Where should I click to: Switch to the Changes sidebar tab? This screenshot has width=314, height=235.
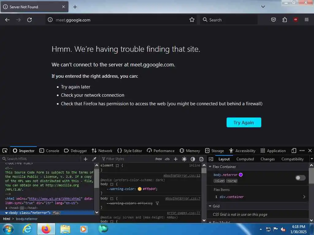click(x=267, y=159)
